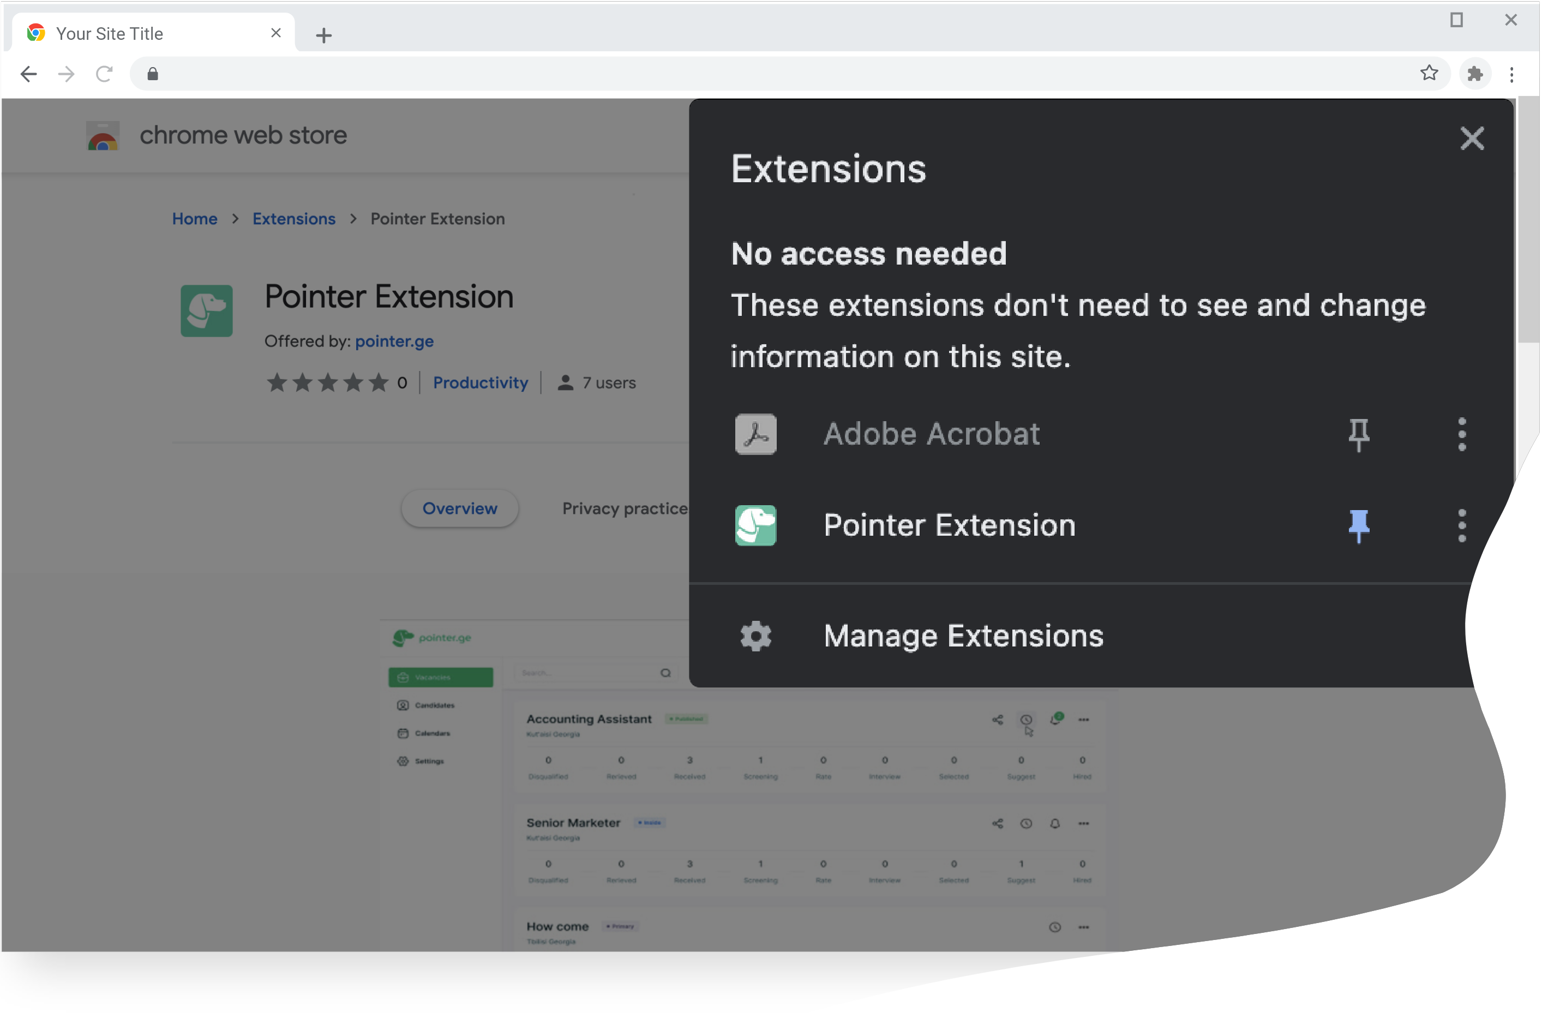Select Adobe Acrobat in extensions list

click(x=932, y=435)
